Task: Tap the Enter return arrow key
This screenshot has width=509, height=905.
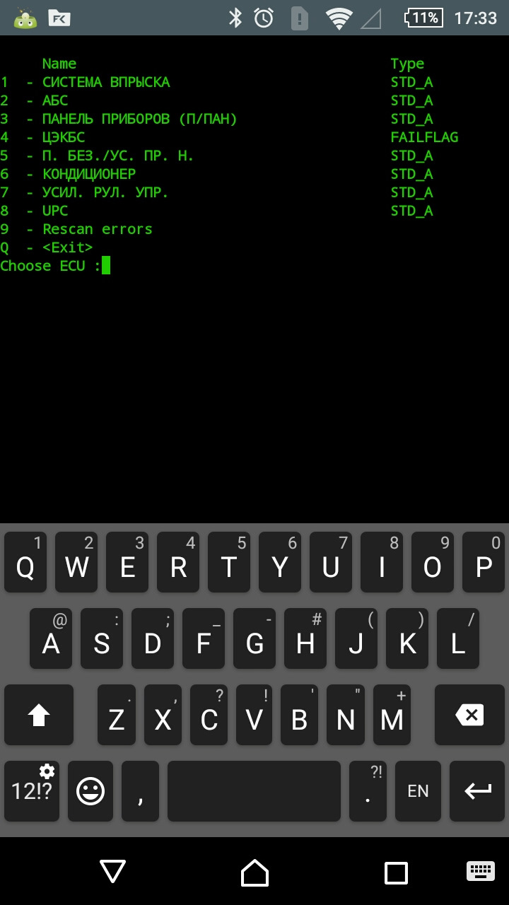Action: coord(477,791)
